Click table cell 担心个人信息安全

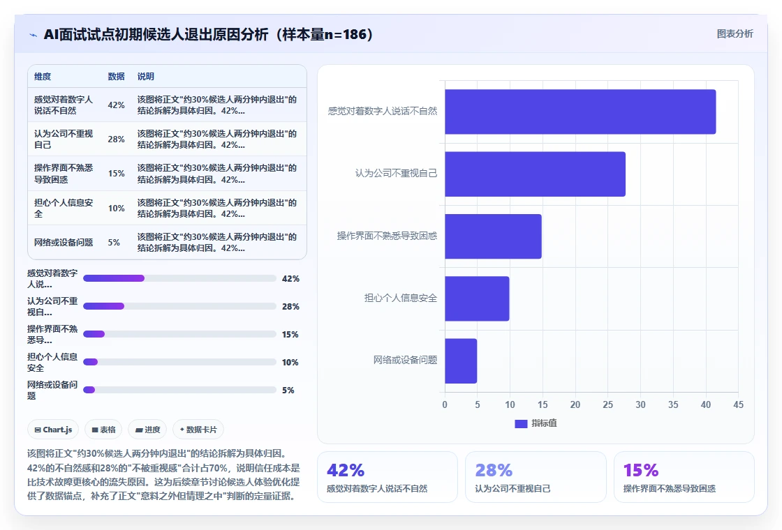point(64,209)
